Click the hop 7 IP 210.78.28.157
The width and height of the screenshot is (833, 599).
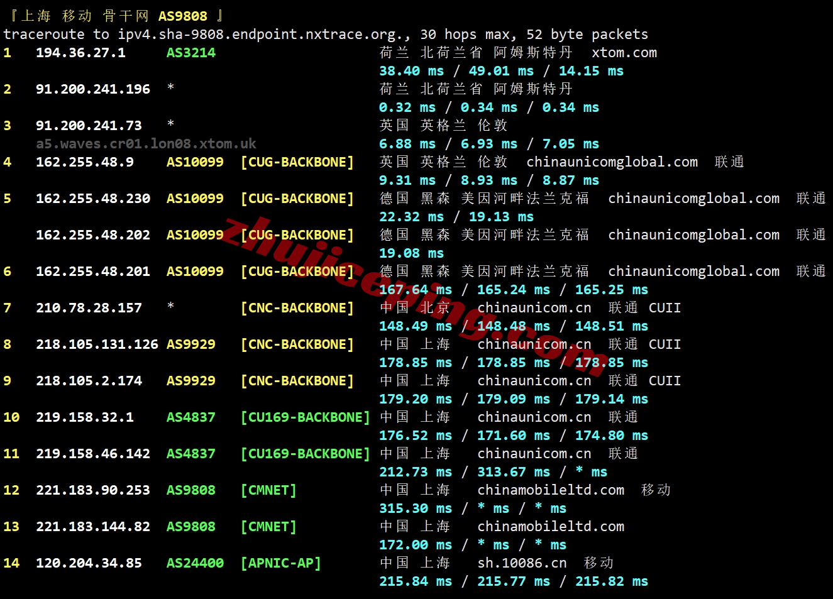click(89, 308)
